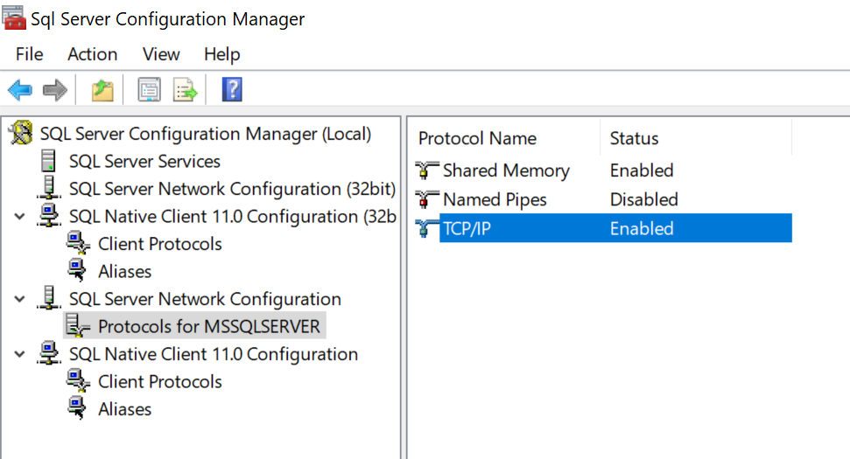Click the Forward arrow toolbar icon
This screenshot has height=459, width=850.
click(x=55, y=89)
